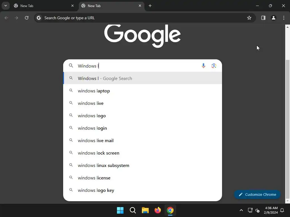Select 'windows live mail' suggestion
The width and height of the screenshot is (290, 217).
click(x=142, y=140)
